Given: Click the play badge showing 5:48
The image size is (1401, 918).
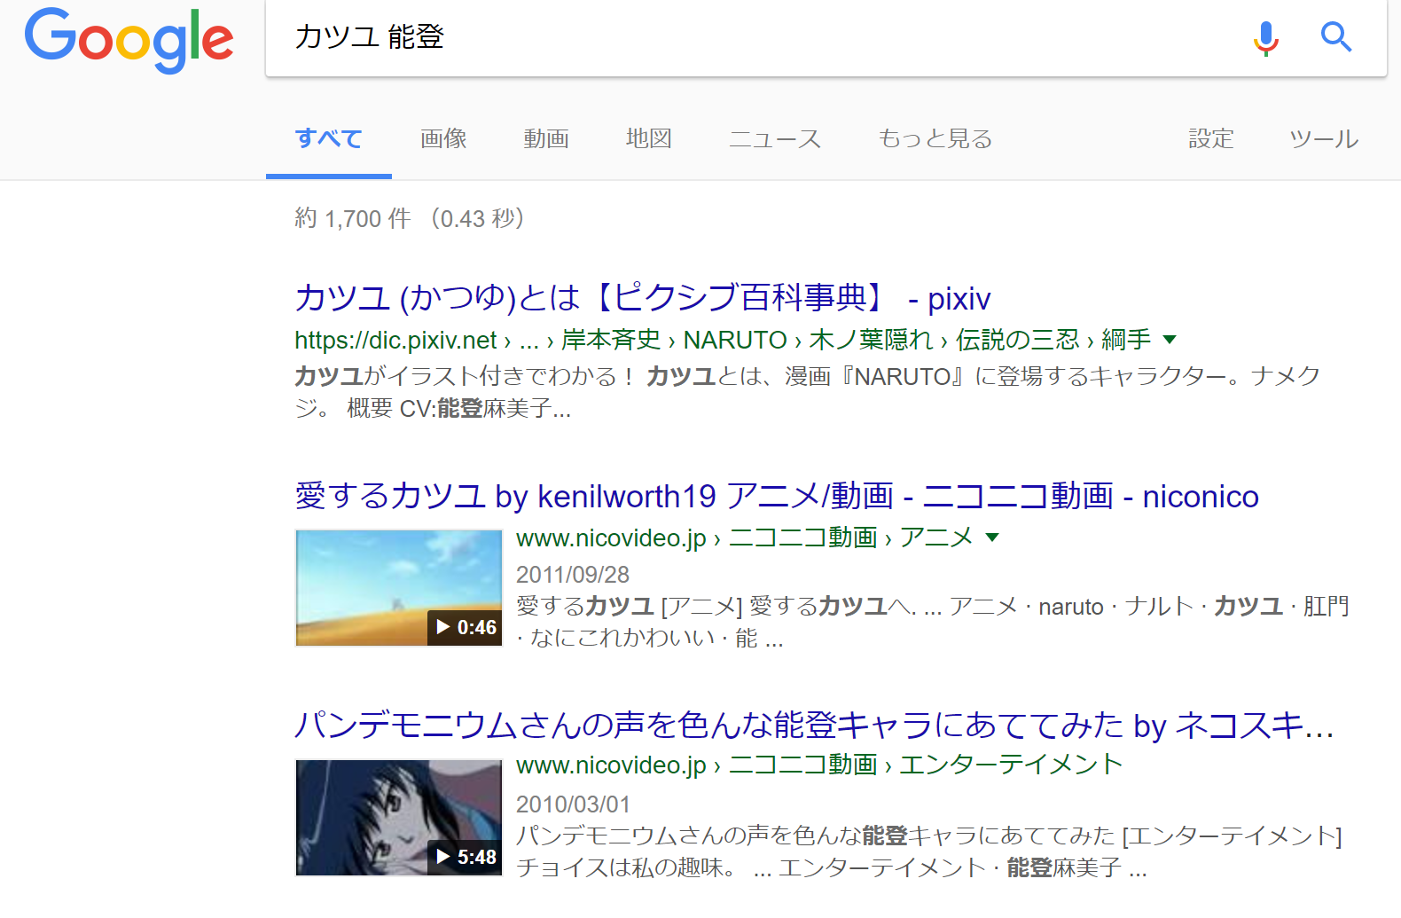Looking at the screenshot, I should click(466, 857).
